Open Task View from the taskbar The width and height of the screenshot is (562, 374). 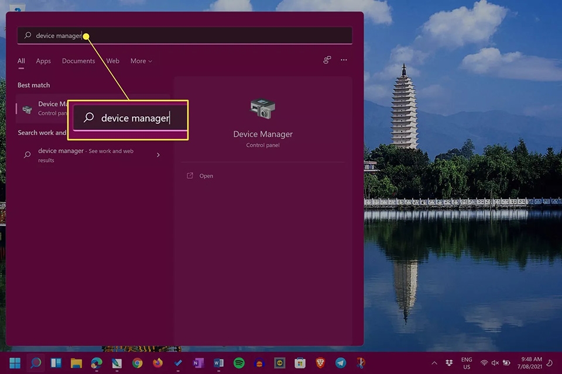point(56,363)
